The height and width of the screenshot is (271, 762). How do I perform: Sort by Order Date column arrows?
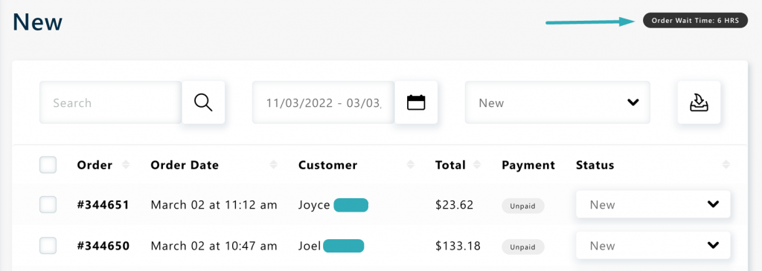pyautogui.click(x=274, y=165)
